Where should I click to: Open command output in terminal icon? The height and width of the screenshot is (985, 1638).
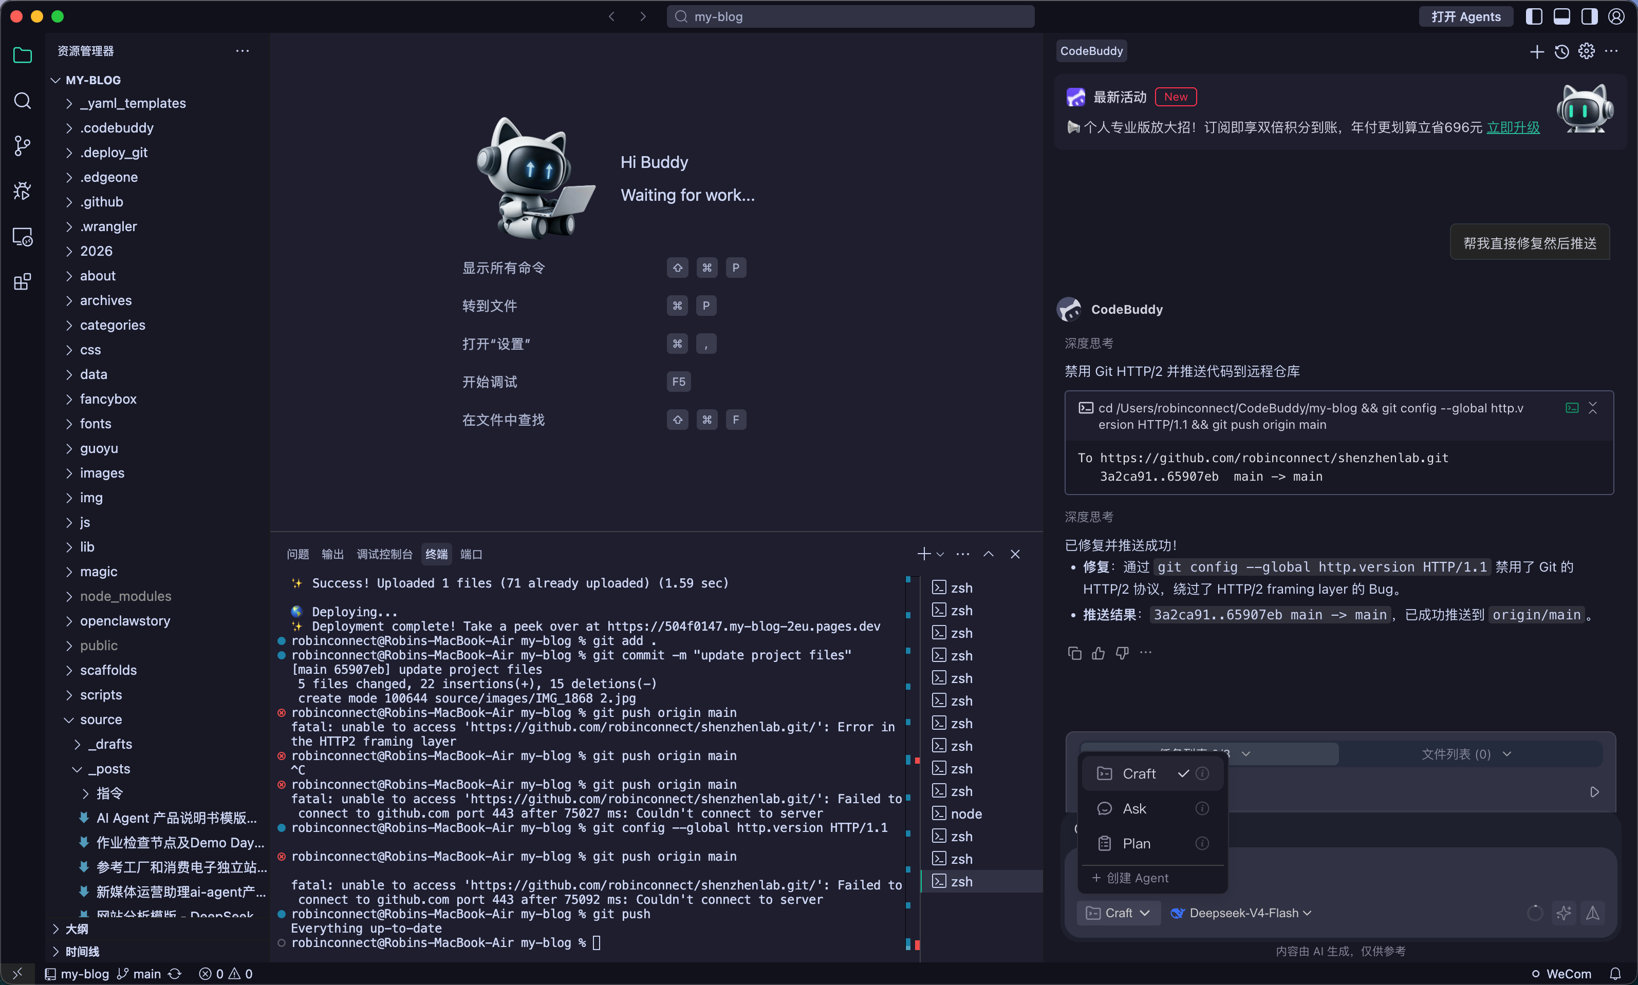[x=1572, y=408]
